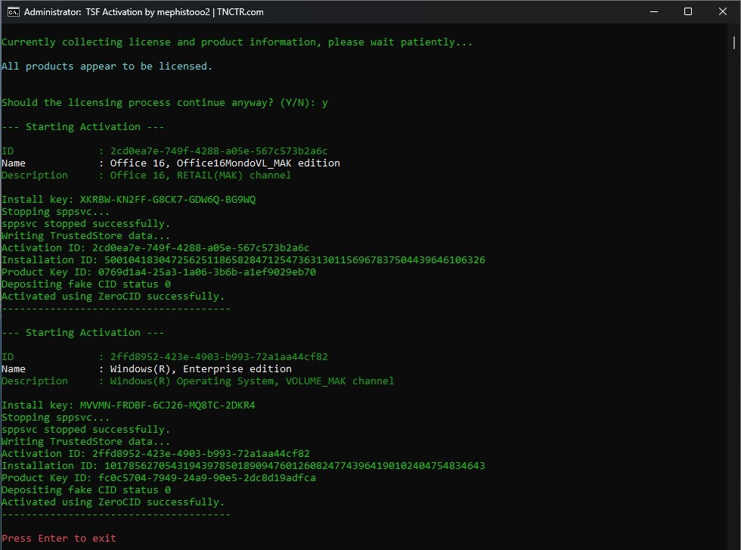
Task: Click the Product Key ID 0769d1a4 line
Action: (159, 272)
